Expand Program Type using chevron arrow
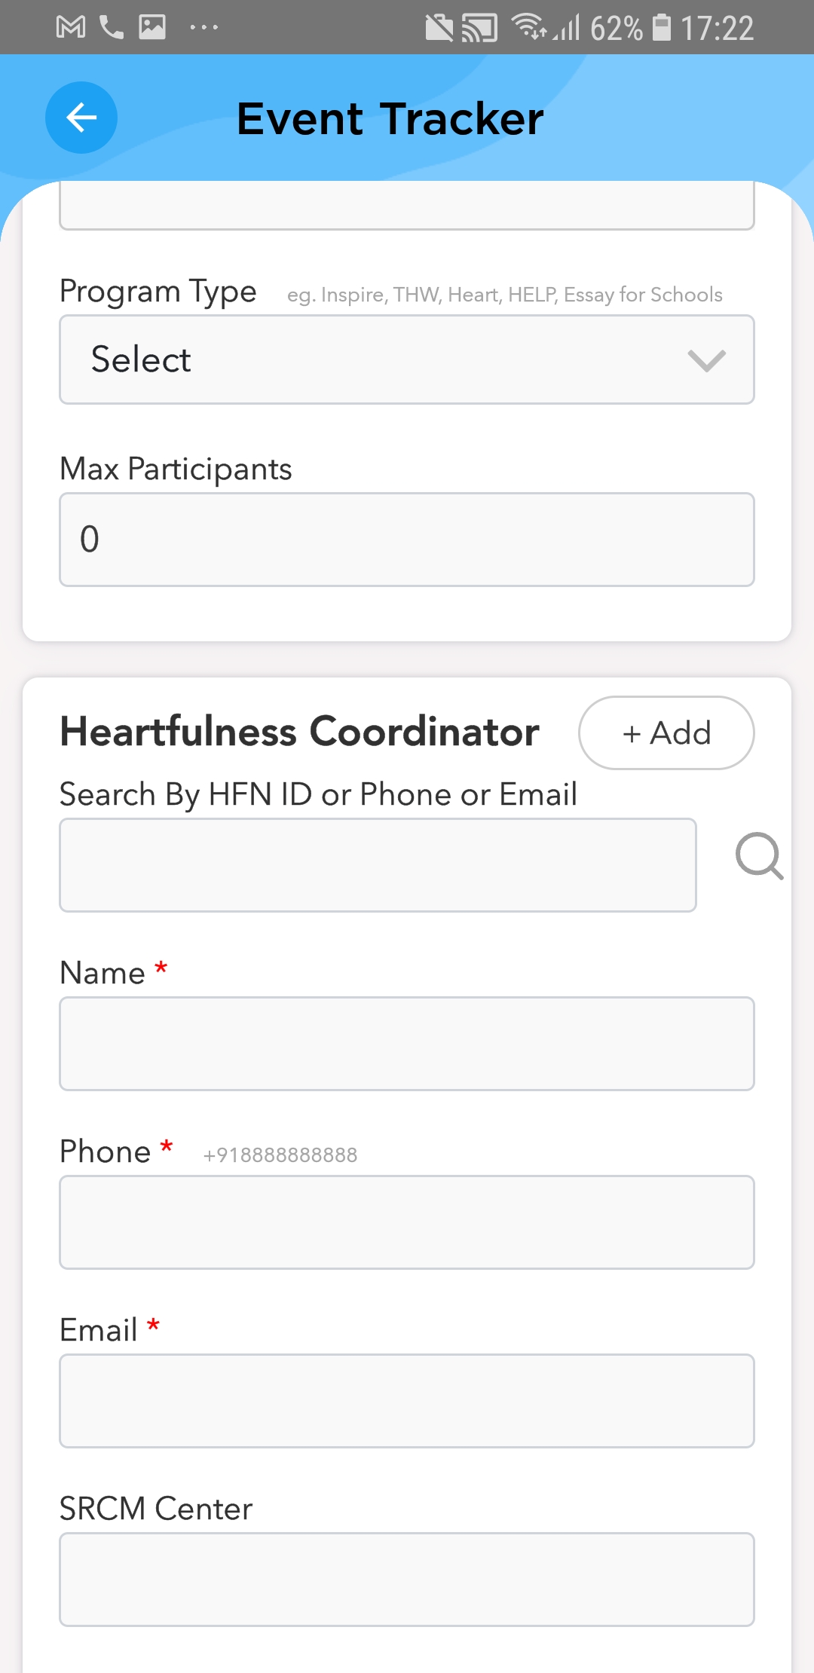This screenshot has height=1673, width=814. pyautogui.click(x=706, y=360)
